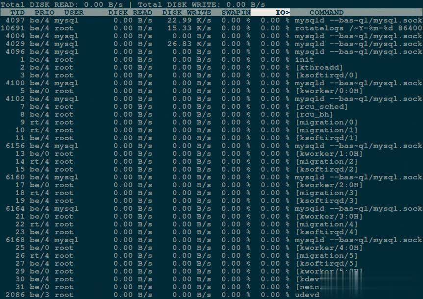Click the USER column header
Viewport: 423px width, 299px height.
click(74, 12)
